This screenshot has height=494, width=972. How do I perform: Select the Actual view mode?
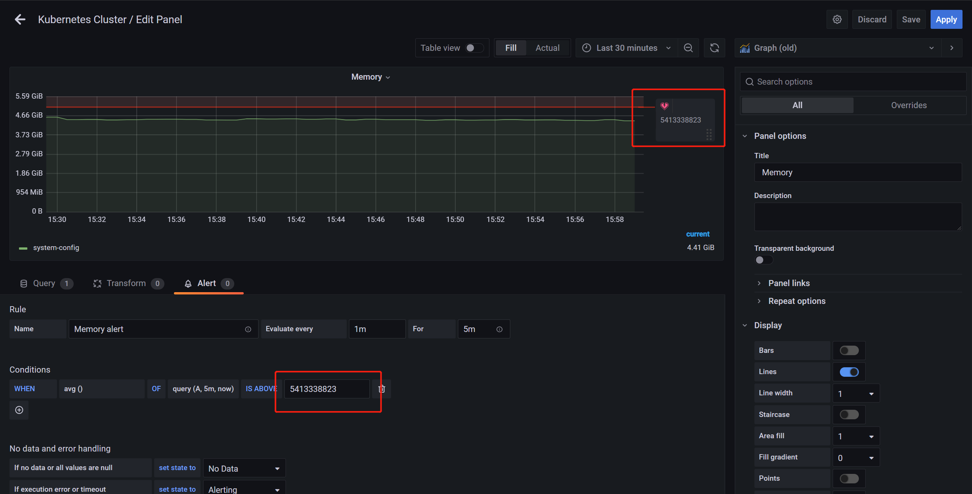(548, 48)
